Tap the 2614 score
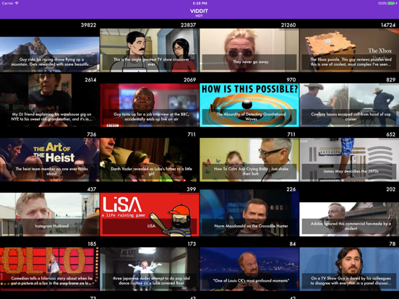The image size is (399, 299). (90, 80)
